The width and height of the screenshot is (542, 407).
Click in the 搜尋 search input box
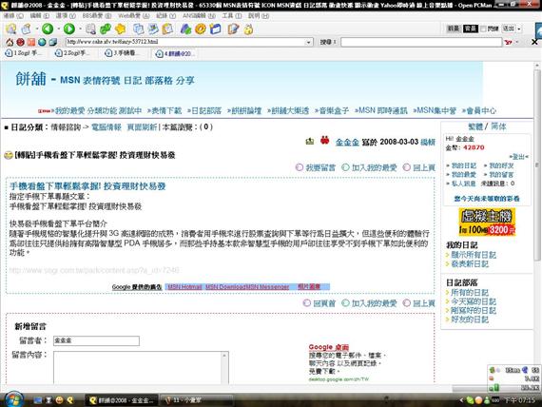(x=421, y=42)
